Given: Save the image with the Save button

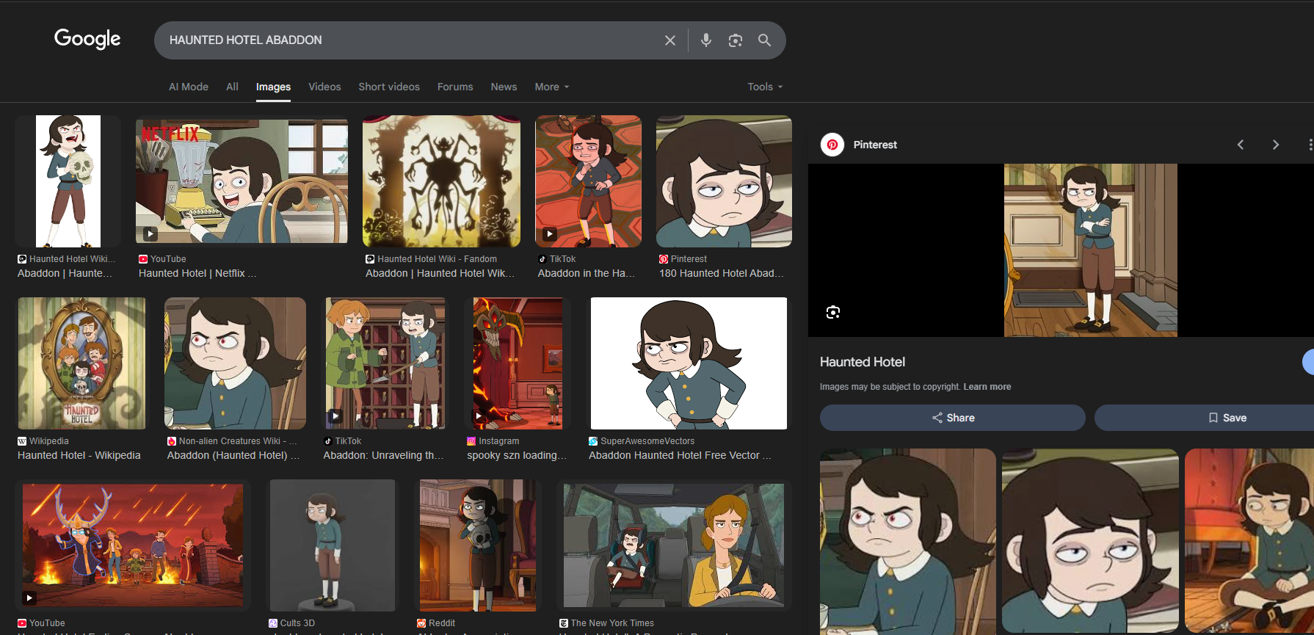Looking at the screenshot, I should click(x=1227, y=418).
